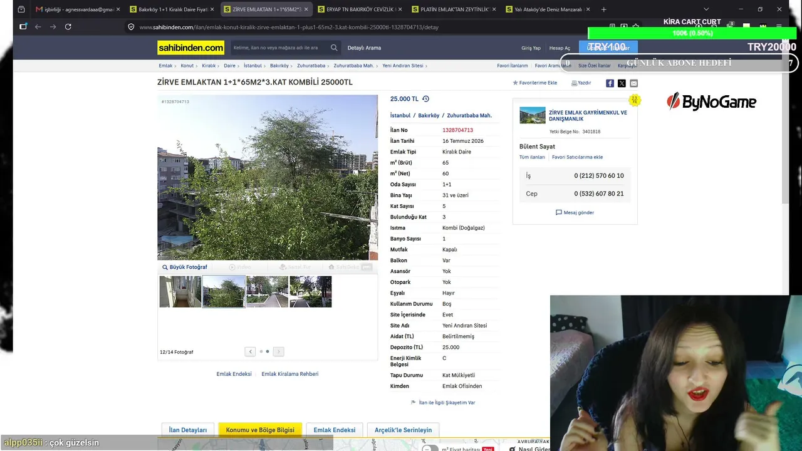Open the Emlak Endeksi tab below the listing
This screenshot has height=451, width=802.
click(x=335, y=430)
